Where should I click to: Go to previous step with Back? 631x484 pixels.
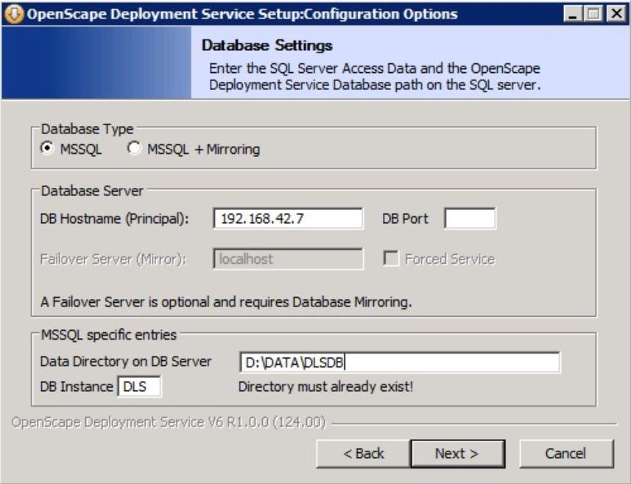[x=364, y=453]
